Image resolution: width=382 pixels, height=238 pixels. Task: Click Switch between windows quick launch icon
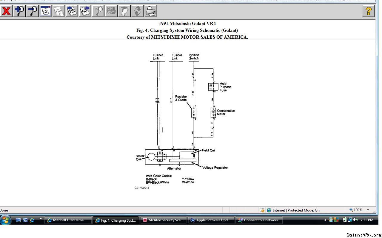point(25,220)
